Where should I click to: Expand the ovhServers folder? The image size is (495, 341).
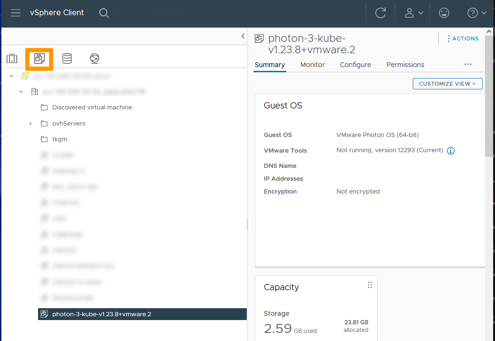click(30, 124)
